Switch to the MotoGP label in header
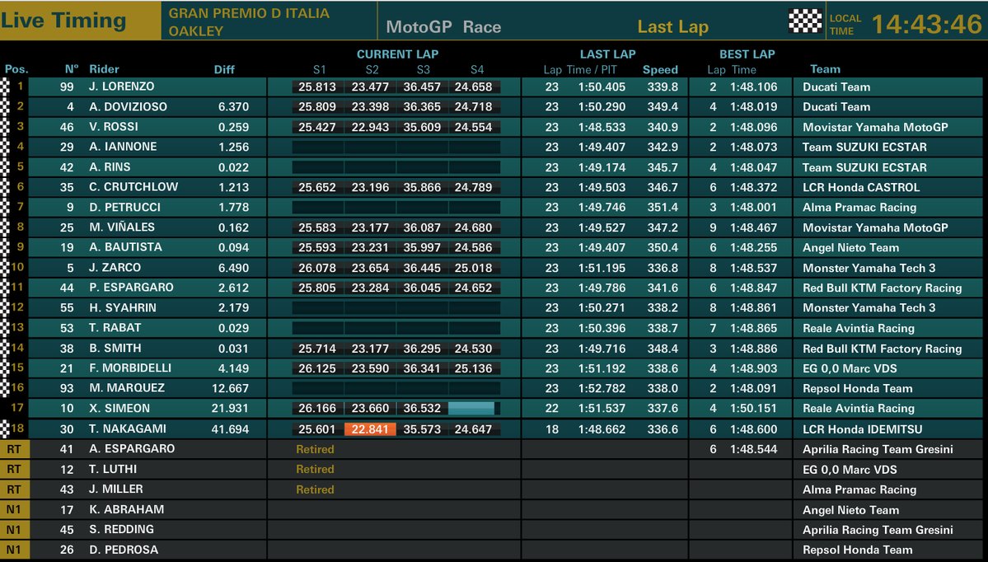The height and width of the screenshot is (562, 988). (x=419, y=26)
